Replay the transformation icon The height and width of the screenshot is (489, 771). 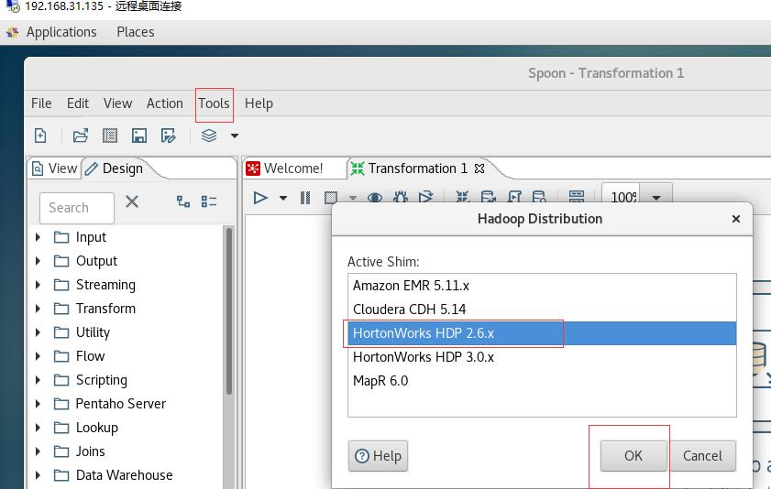point(425,197)
